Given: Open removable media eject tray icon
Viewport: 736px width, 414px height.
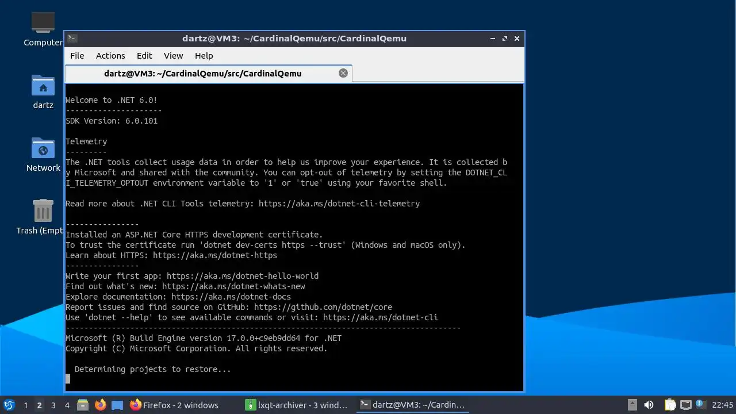Looking at the screenshot, I should [x=632, y=405].
